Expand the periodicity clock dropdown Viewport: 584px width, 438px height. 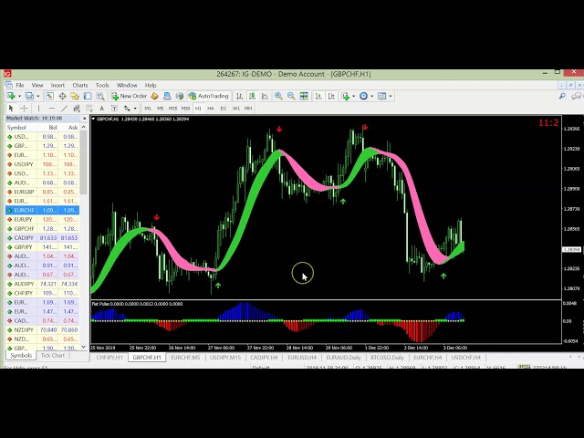(x=372, y=96)
